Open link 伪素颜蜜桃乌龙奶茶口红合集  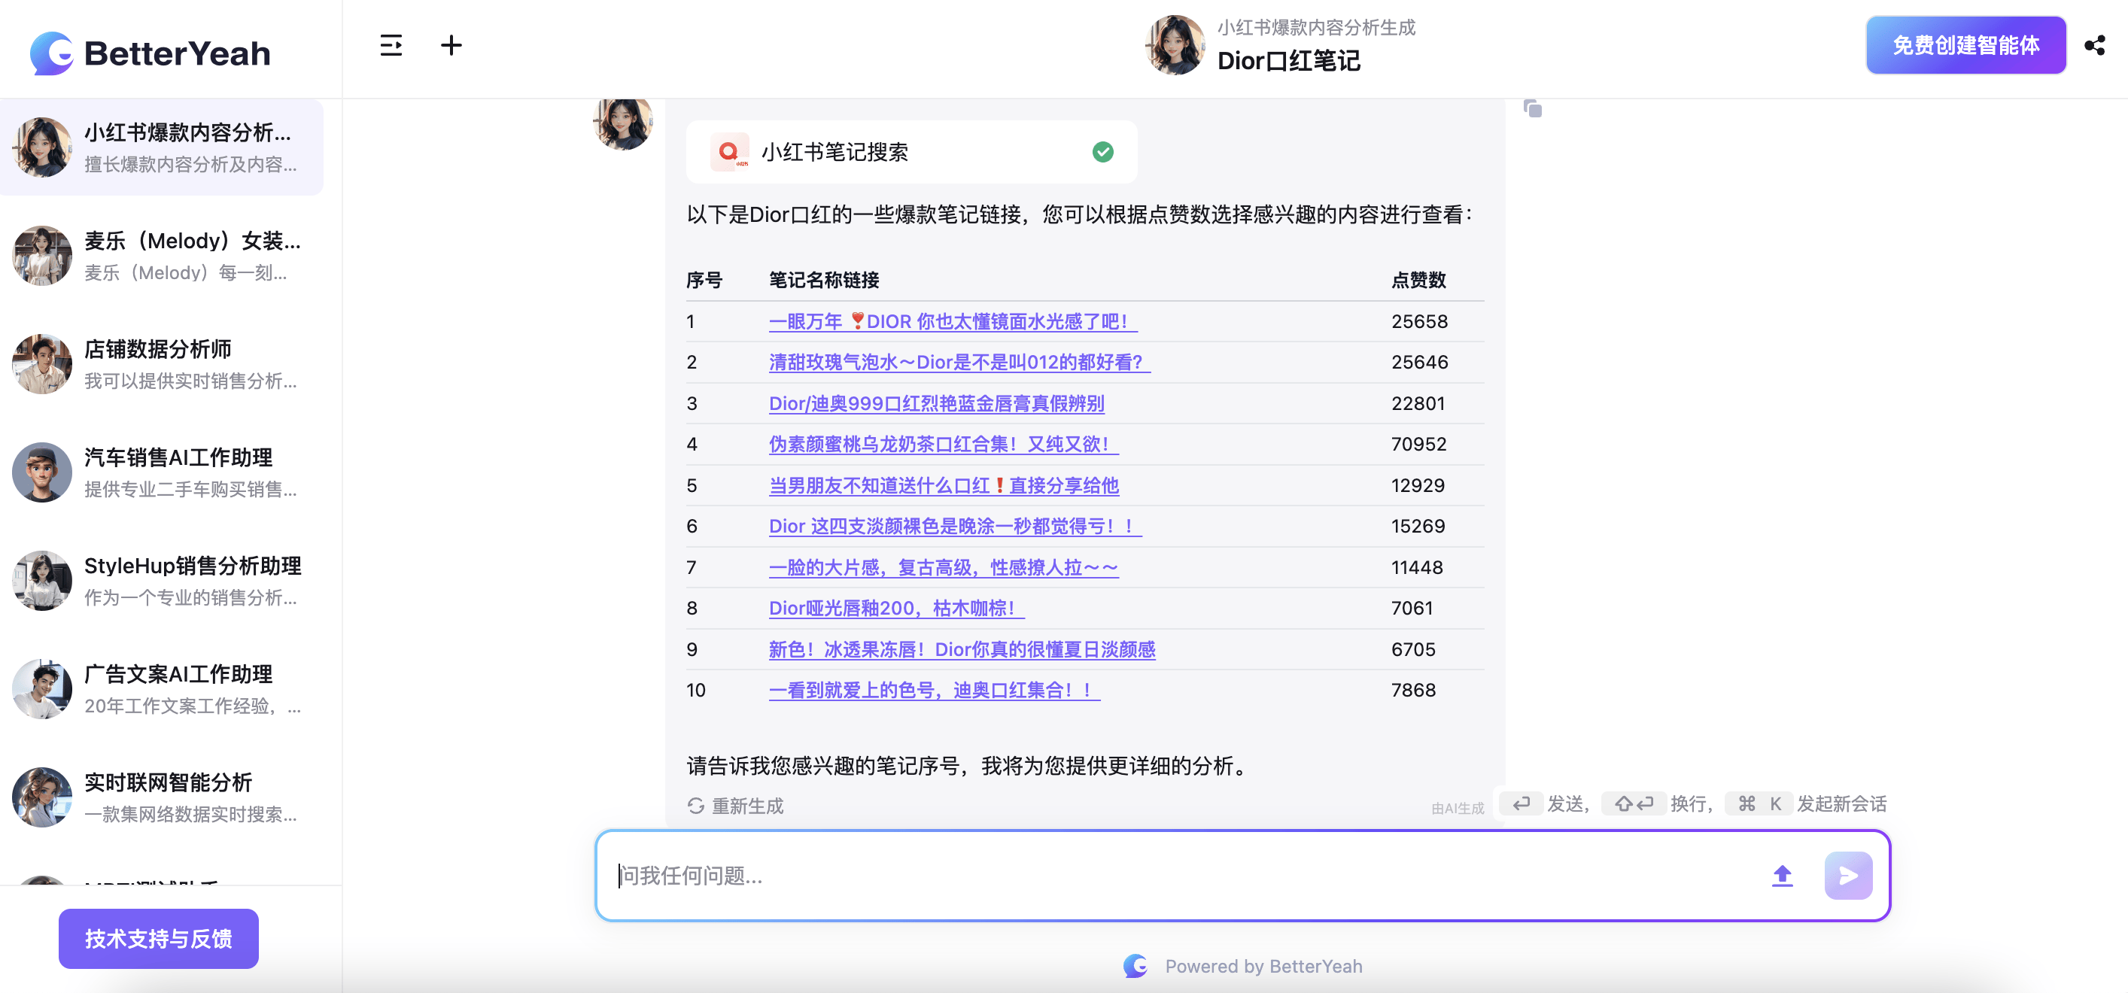tap(944, 444)
